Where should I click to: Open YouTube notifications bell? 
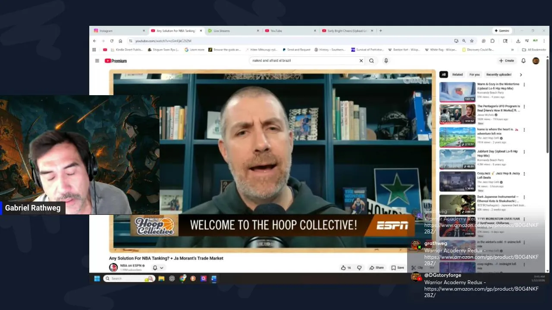click(524, 61)
